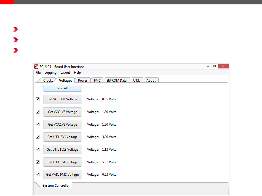The width and height of the screenshot is (262, 196).
Task: Toggle the VCC1V8 Voltage checkbox
Action: pos(38,112)
